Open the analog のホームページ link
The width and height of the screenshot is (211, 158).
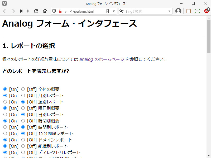102,59
